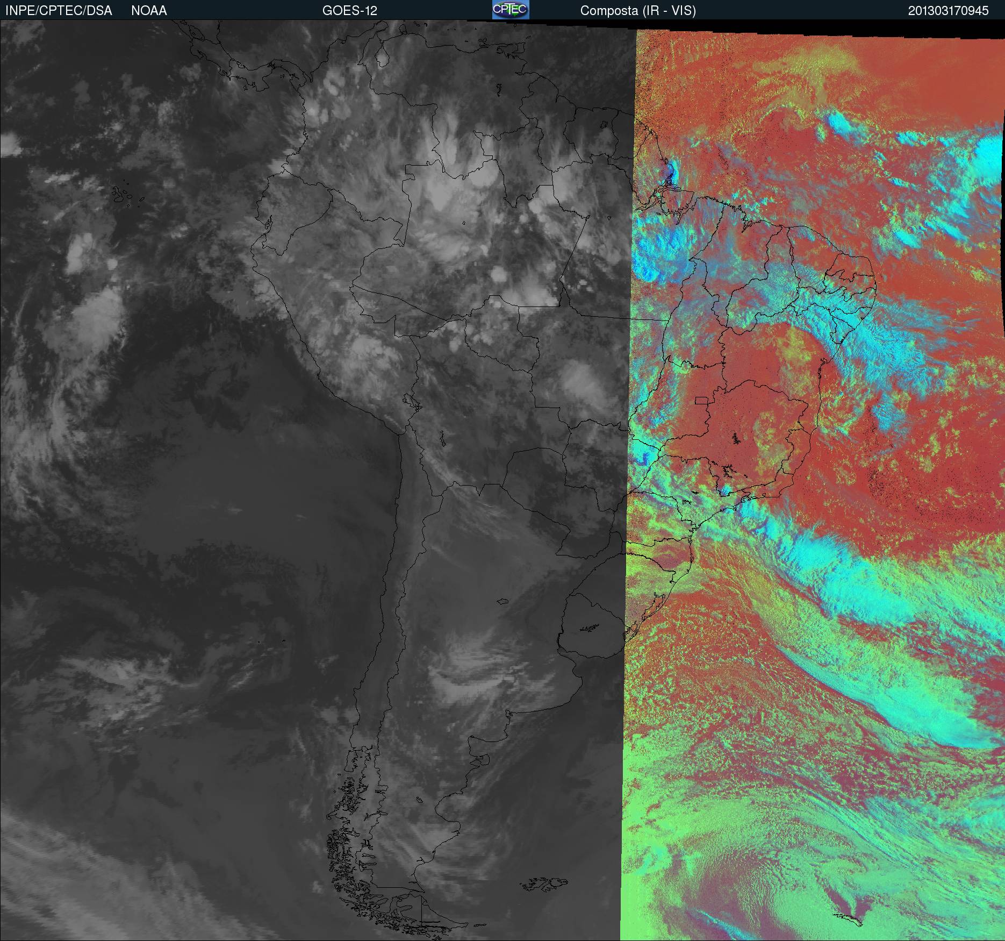
Task: Click the GOES-12 satellite label
Action: [349, 11]
